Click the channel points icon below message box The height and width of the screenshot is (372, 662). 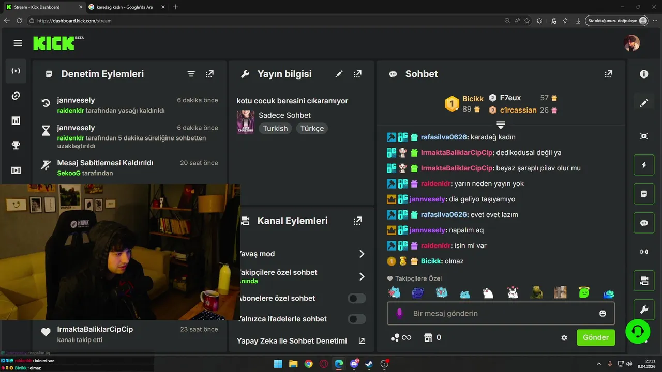pyautogui.click(x=395, y=337)
